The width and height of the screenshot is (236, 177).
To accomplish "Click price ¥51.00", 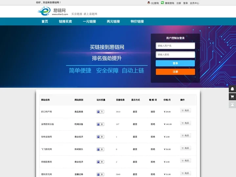I will point(167,174).
